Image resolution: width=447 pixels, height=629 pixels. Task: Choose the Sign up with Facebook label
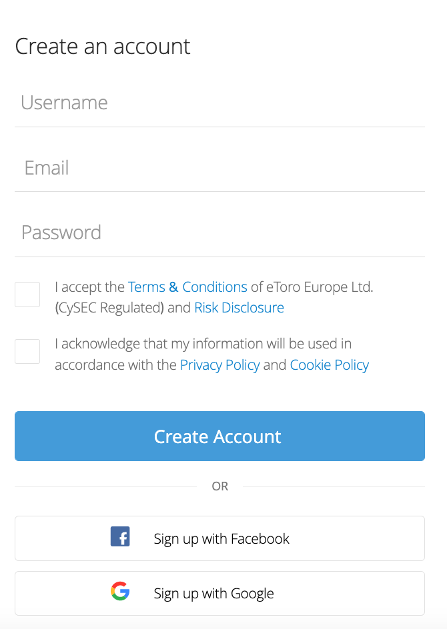coord(221,539)
